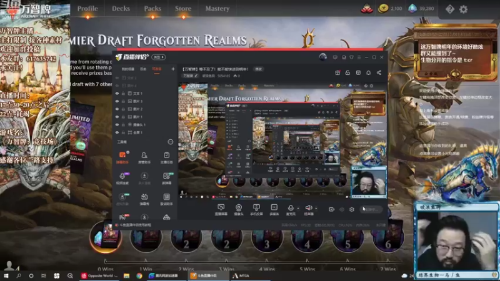Expand the microphone options arrow

298,209
